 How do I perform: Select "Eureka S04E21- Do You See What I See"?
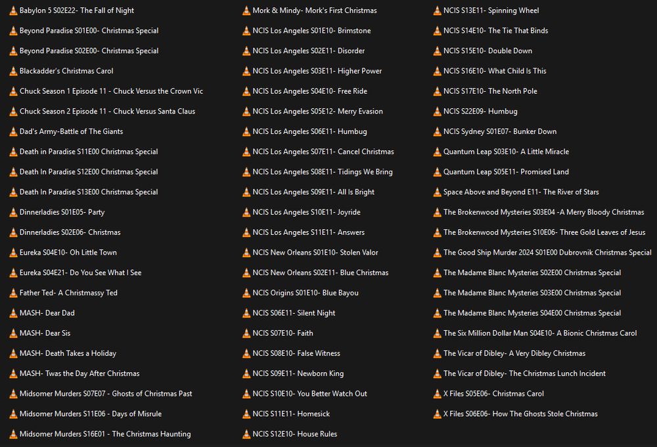click(x=80, y=272)
